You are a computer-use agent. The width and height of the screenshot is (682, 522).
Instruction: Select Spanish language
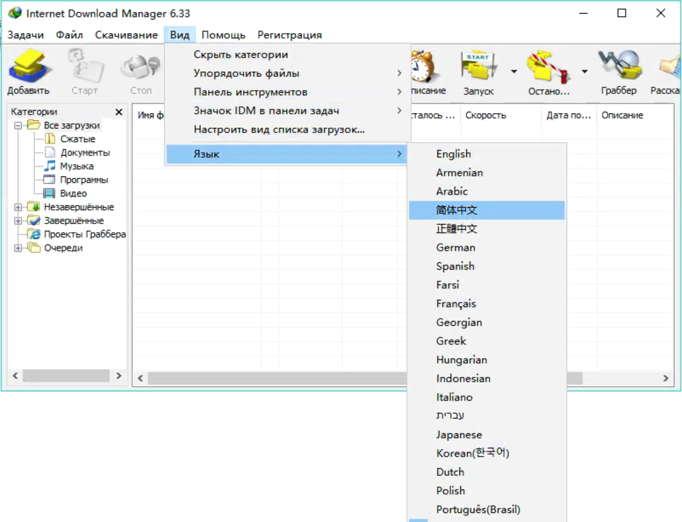[x=487, y=266]
